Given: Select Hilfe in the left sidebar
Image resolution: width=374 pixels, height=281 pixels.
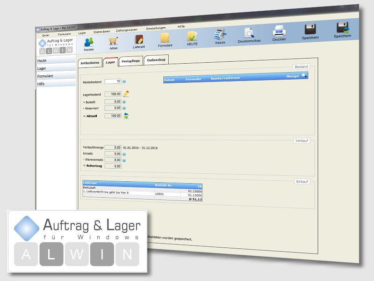Looking at the screenshot, I should pos(56,84).
